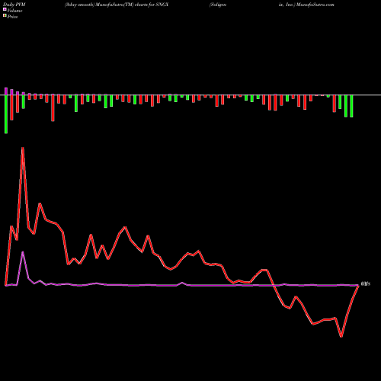The width and height of the screenshot is (381, 381).
Task: Click the 'MunafaSutra.com' text at top right
Action: (315, 5)
